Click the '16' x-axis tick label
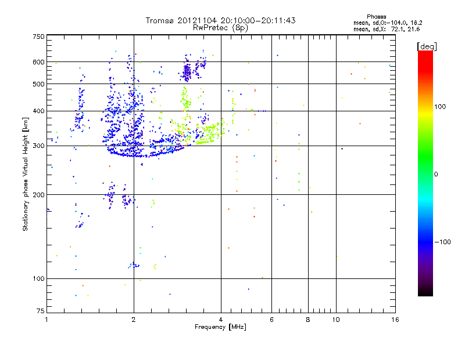465x348 pixels. coord(395,320)
